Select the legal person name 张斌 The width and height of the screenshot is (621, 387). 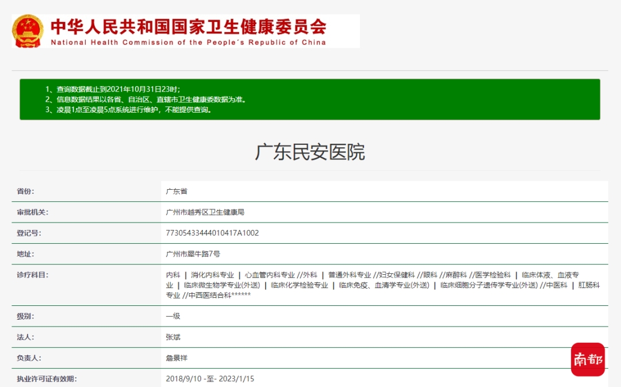point(173,337)
